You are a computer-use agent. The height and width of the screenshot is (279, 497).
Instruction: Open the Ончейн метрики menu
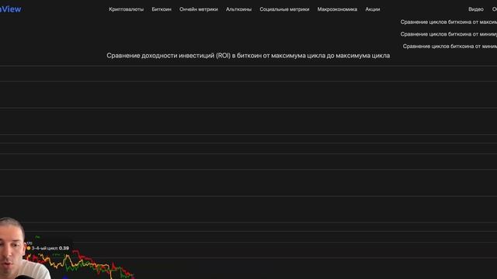[x=199, y=9]
